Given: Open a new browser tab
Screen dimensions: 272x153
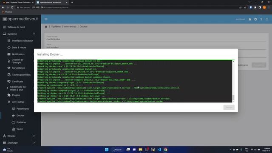Looking at the screenshot, I should 72,3.
